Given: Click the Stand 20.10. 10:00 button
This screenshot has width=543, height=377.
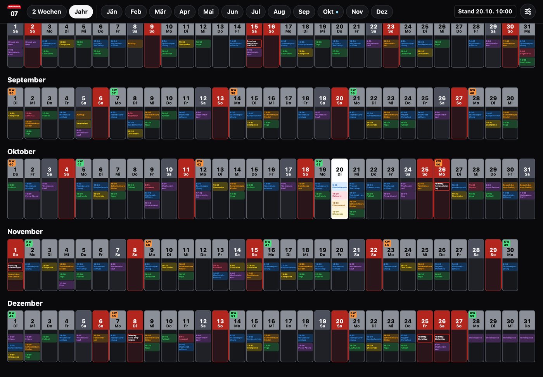Looking at the screenshot, I should point(485,12).
